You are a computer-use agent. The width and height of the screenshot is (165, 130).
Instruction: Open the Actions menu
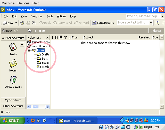coord(62,16)
